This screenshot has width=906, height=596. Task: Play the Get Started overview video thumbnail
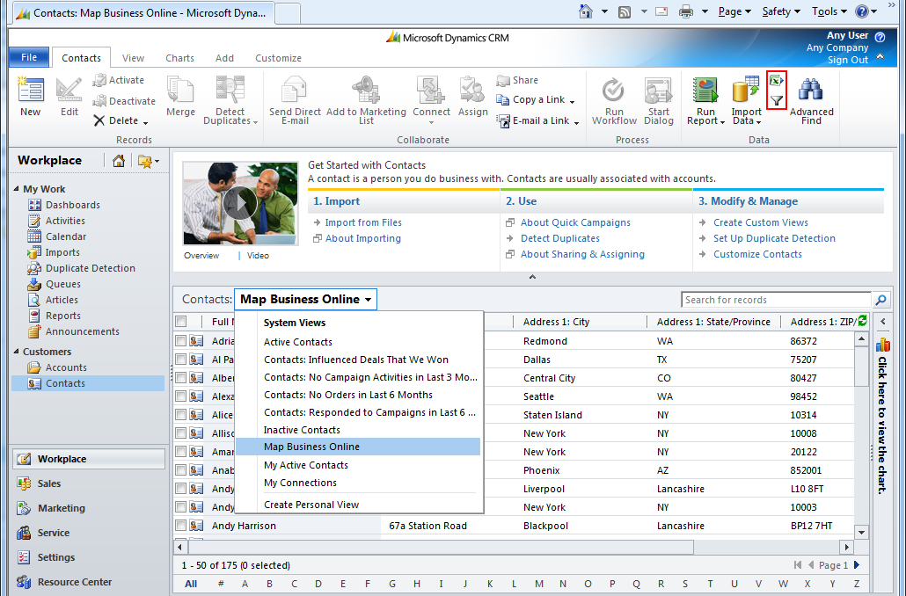(240, 203)
